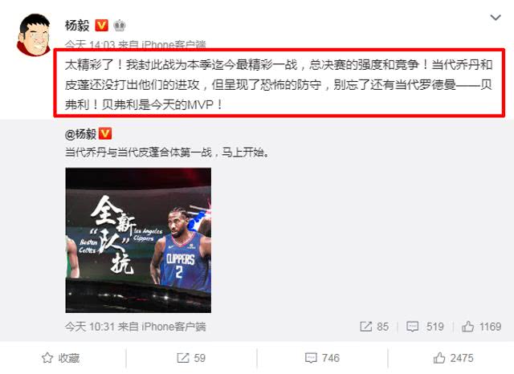
Task: Open the 今天 10:31 original post timestamp
Action: click(89, 327)
